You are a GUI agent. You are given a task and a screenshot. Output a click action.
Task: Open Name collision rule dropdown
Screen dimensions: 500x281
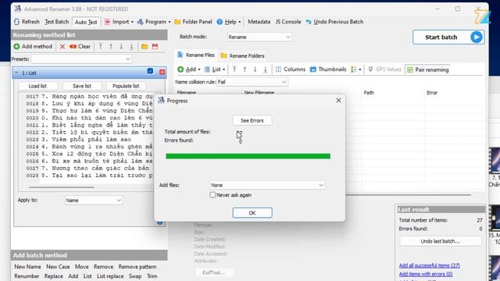click(x=252, y=82)
